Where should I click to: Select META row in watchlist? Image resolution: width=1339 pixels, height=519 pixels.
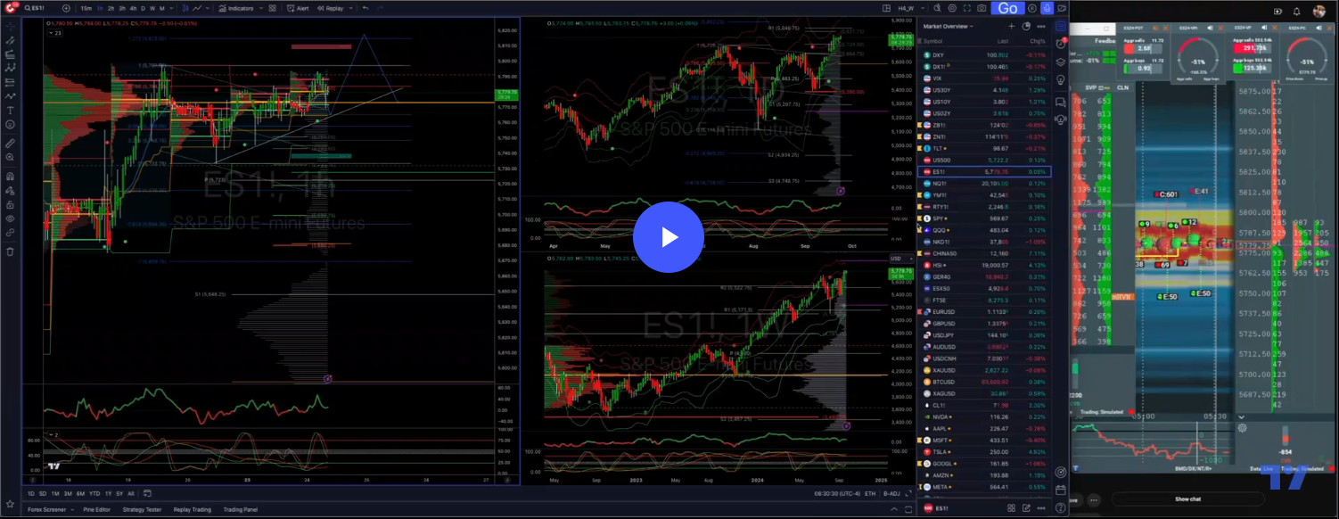pyautogui.click(x=984, y=487)
